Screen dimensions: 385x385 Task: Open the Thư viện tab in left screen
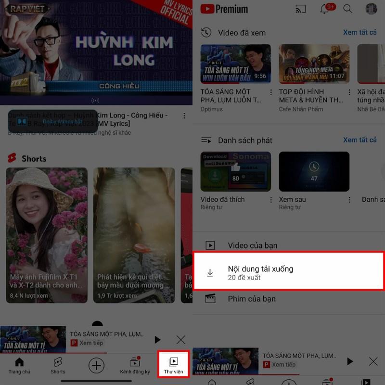173,365
